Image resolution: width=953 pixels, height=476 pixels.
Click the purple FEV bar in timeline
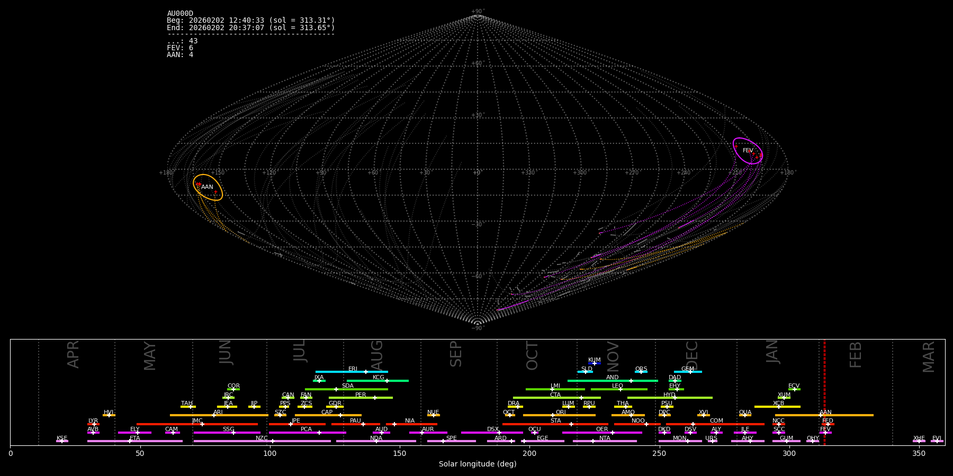click(825, 433)
